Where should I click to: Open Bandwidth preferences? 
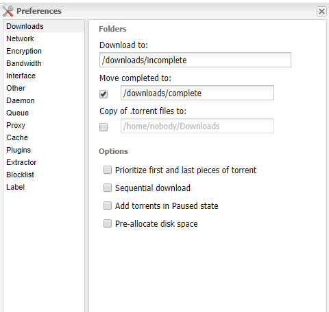(44, 63)
